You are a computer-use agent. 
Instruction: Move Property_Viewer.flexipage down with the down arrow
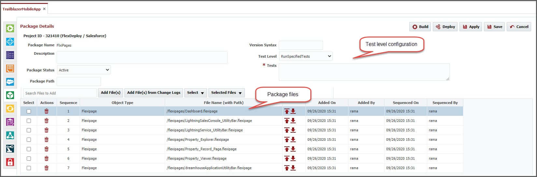293,158
